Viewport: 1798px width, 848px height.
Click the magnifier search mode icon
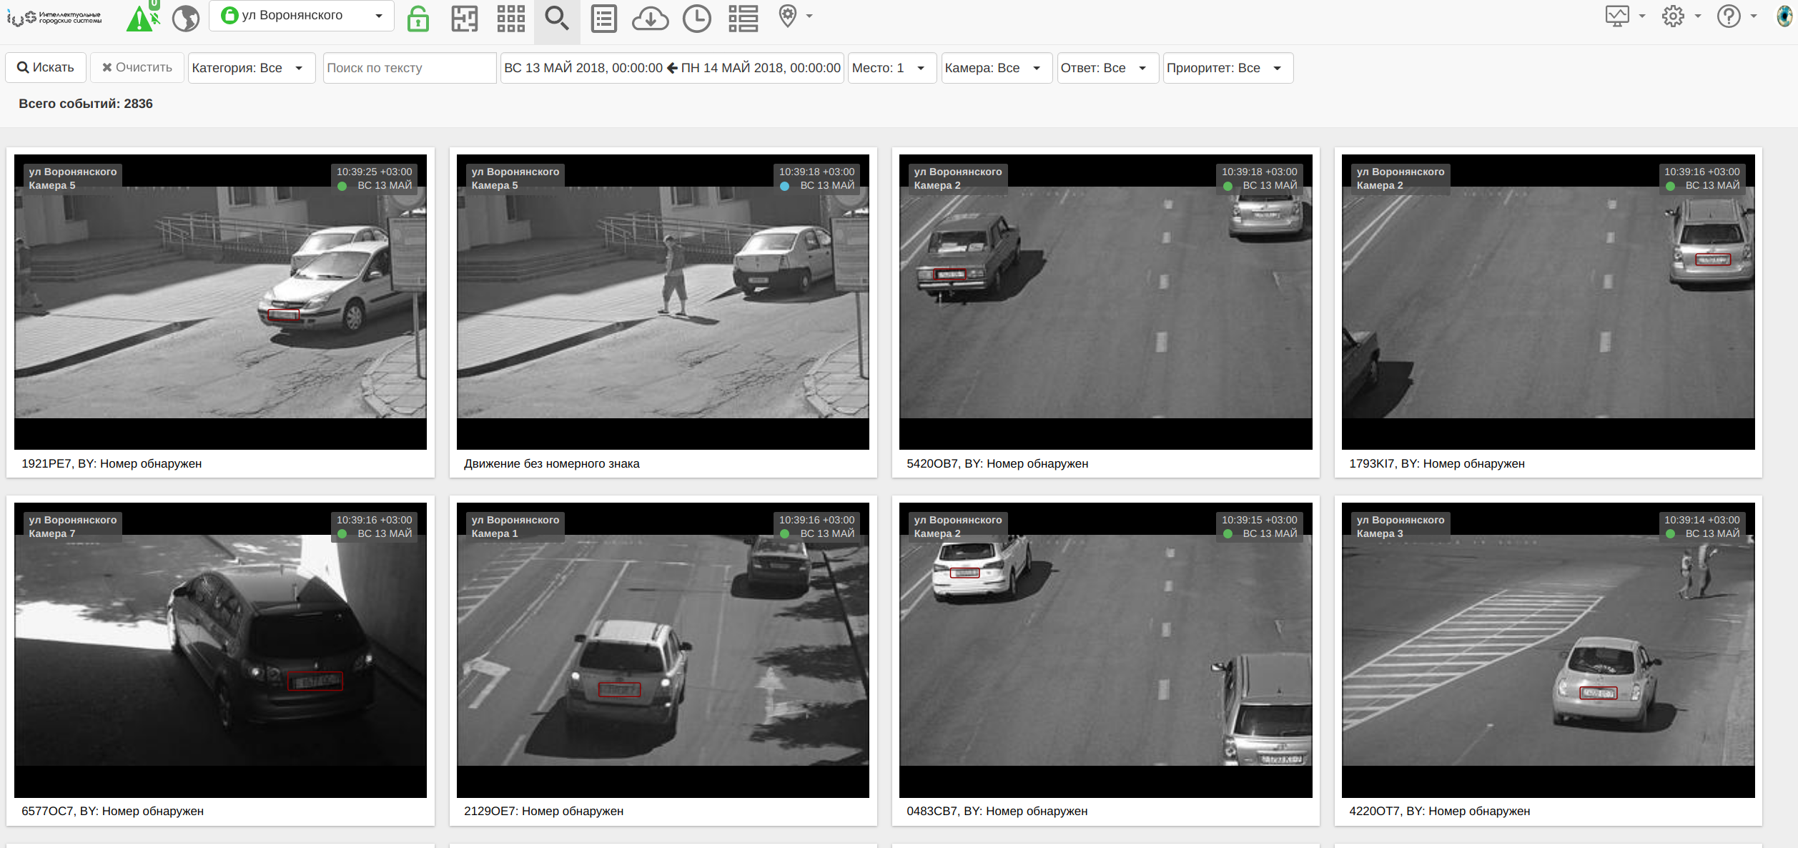tap(557, 18)
